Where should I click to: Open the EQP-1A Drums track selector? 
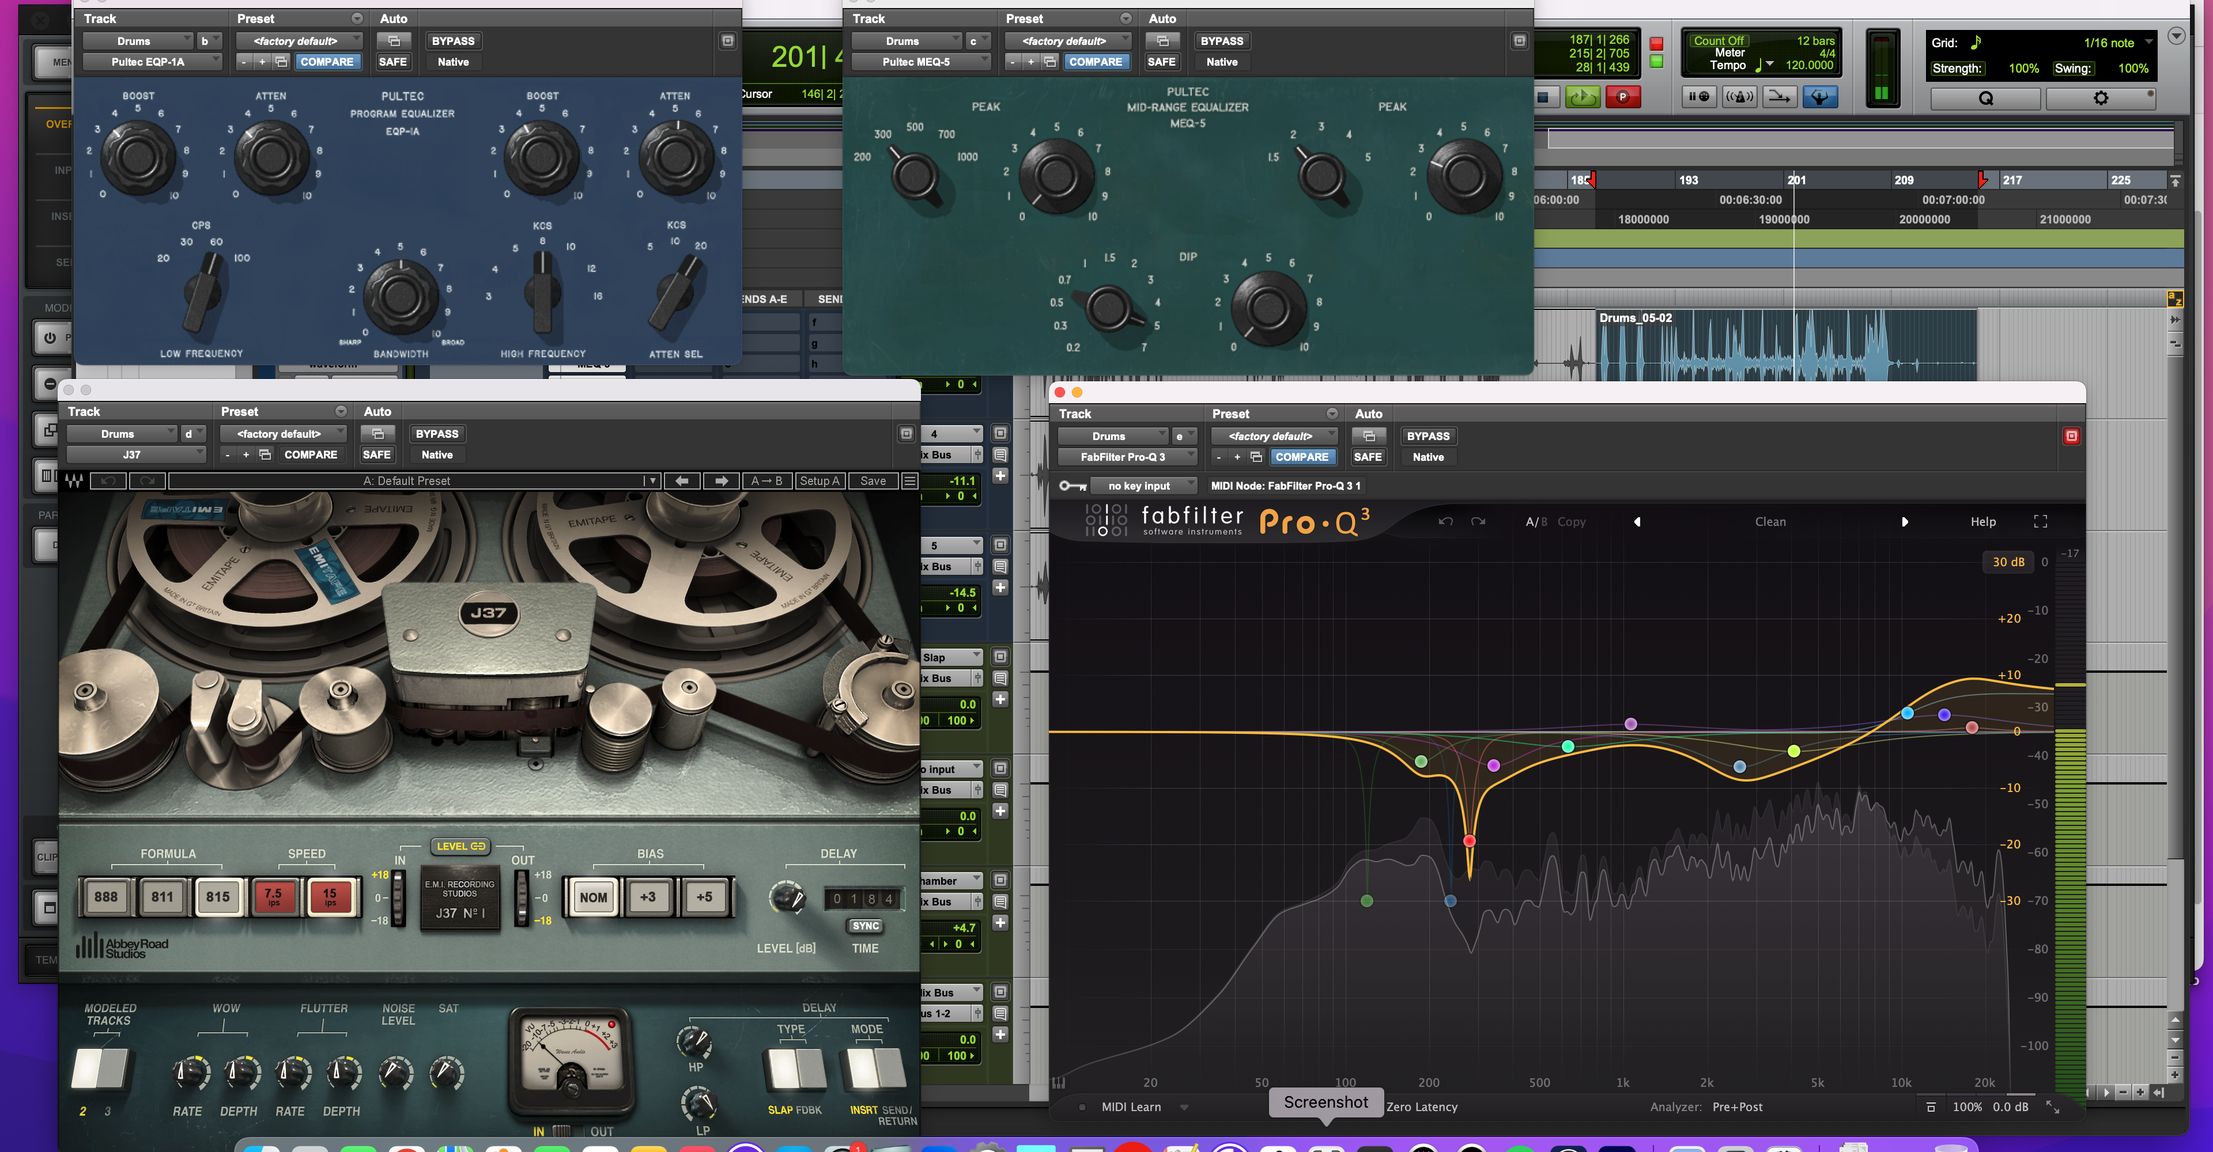[x=138, y=40]
